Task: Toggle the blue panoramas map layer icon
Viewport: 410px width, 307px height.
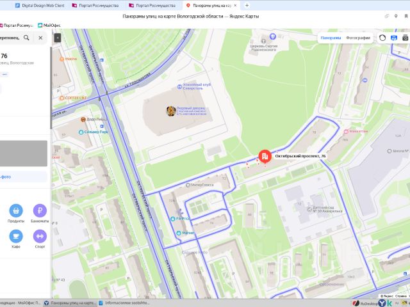Action: pos(394,38)
